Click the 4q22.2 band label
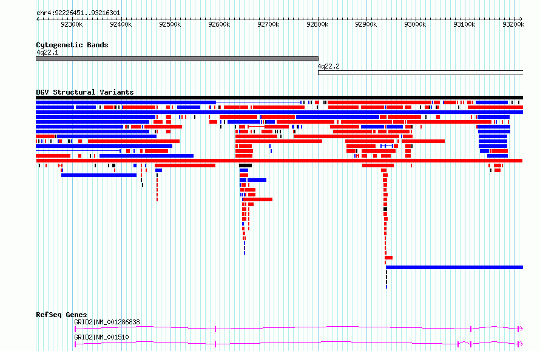Image resolution: width=540 pixels, height=351 pixels. coord(328,66)
